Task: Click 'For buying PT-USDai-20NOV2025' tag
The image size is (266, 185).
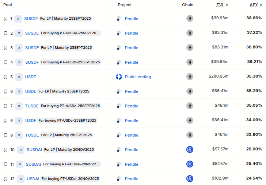Action: [x=70, y=179]
